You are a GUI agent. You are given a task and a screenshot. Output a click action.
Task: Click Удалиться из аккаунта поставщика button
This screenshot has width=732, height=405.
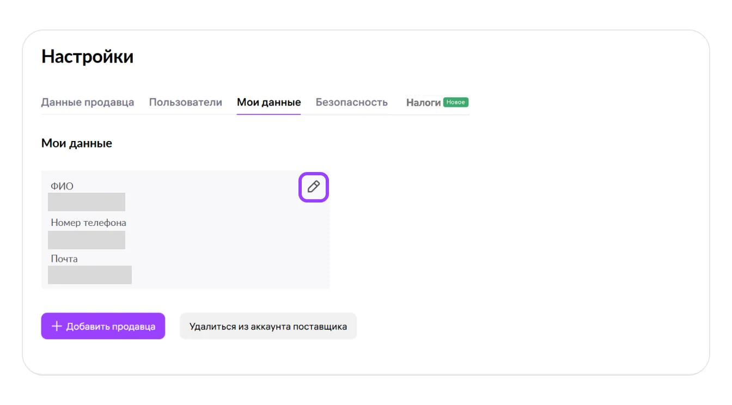point(268,327)
